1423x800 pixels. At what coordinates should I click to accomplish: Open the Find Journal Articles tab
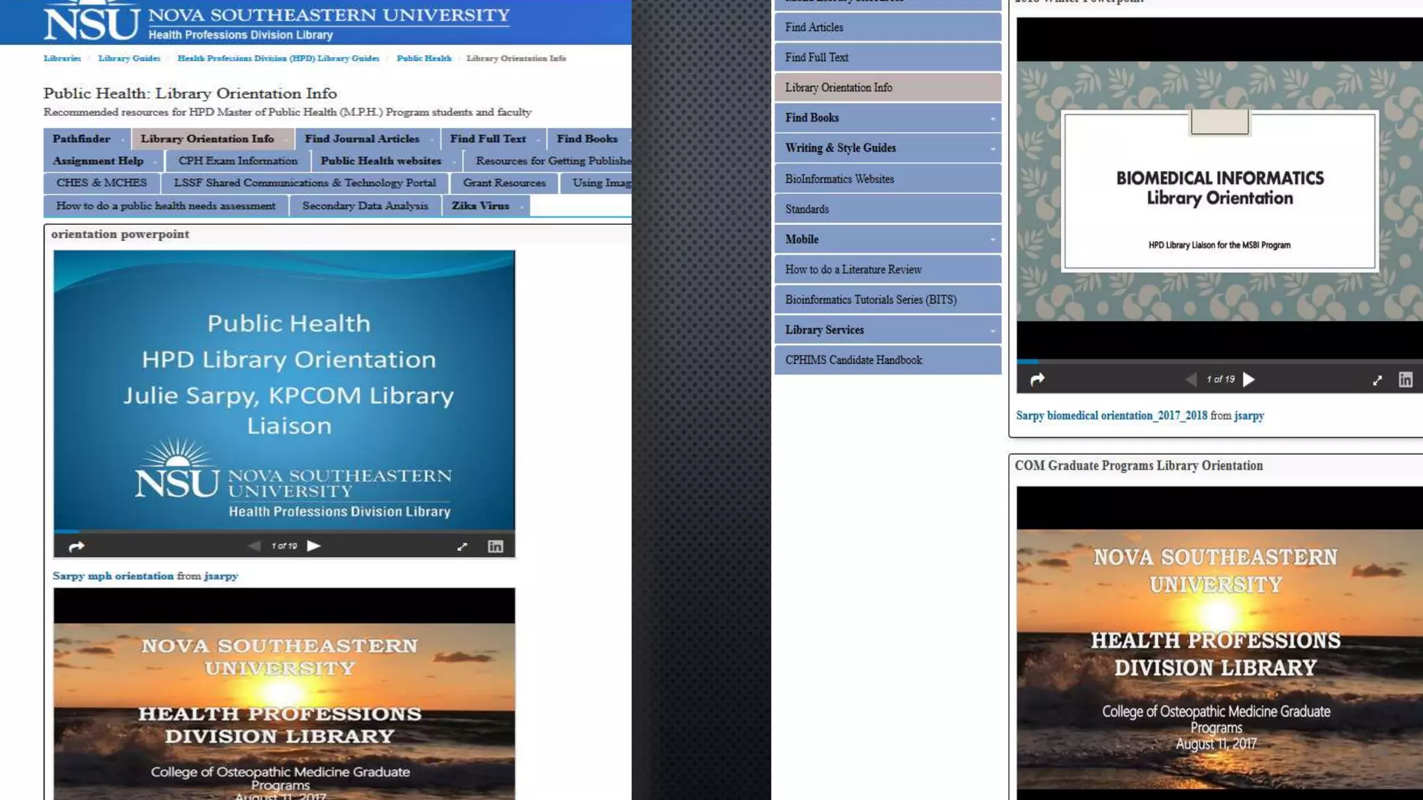[362, 139]
